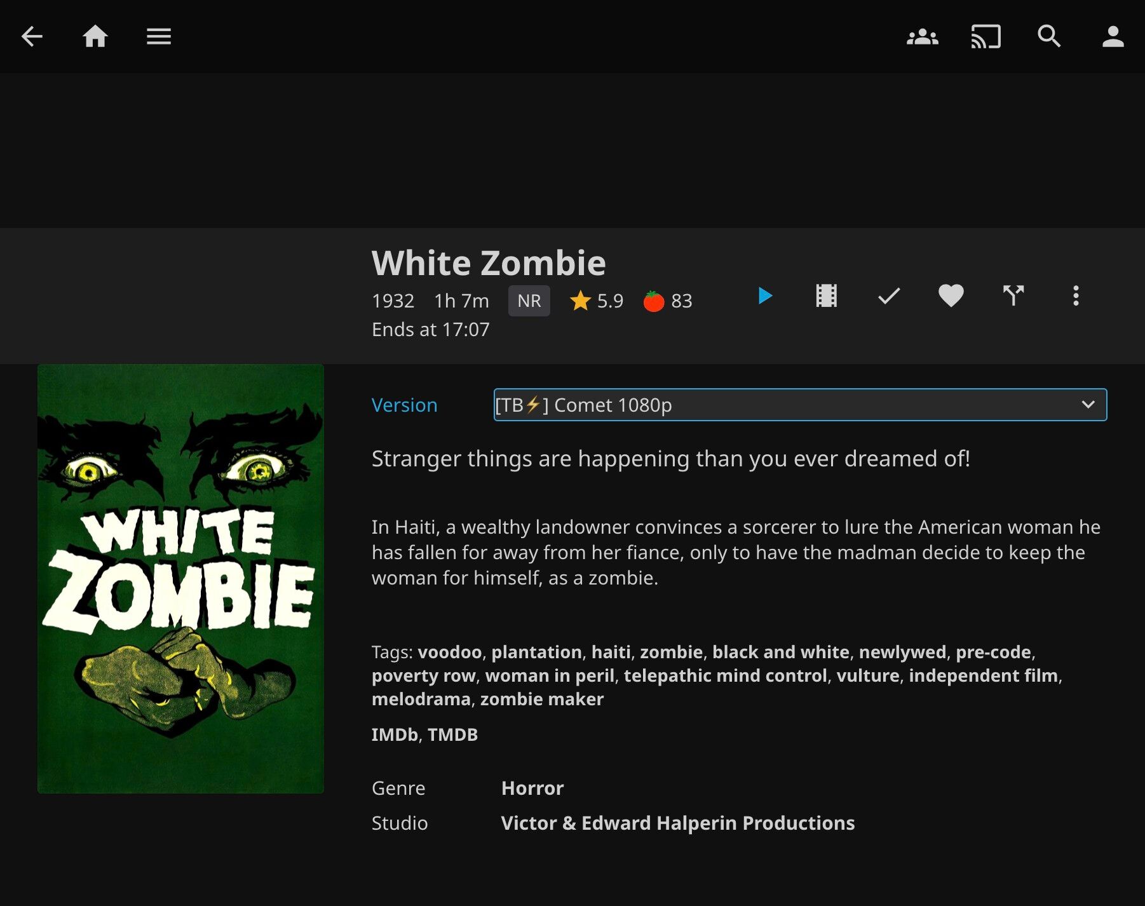Viewport: 1145px width, 906px height.
Task: Go back using the arrow icon
Action: point(32,36)
